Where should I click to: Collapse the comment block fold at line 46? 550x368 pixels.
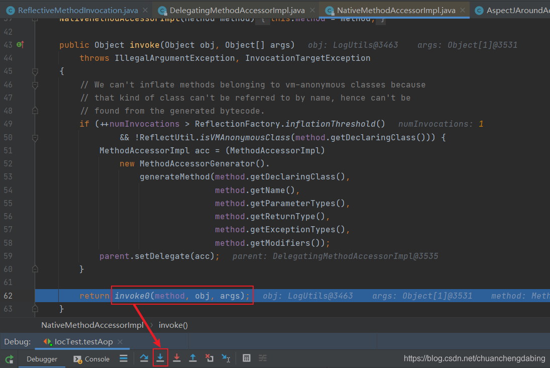[35, 85]
